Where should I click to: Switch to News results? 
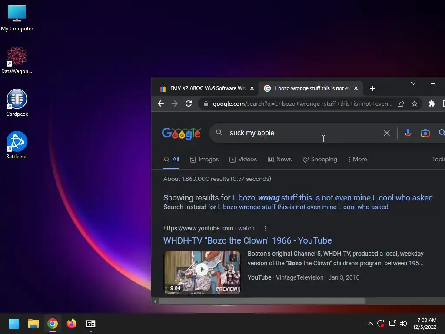pyautogui.click(x=279, y=160)
